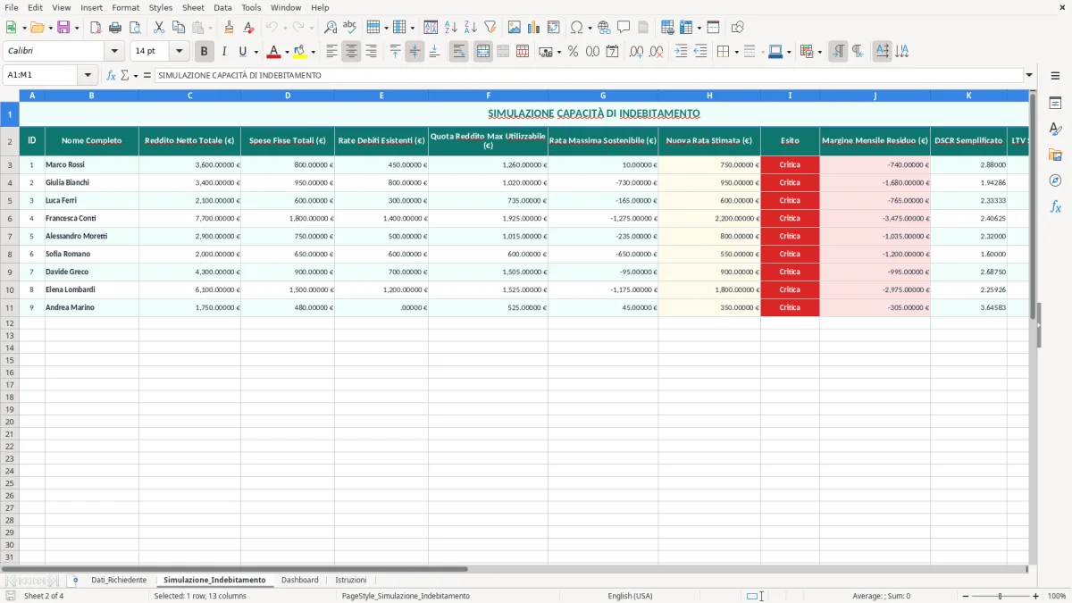
Task: Insert a Comment bubble icon
Action: 624,28
